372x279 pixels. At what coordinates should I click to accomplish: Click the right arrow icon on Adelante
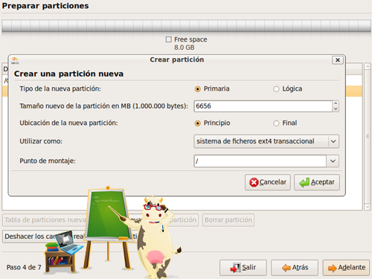(333, 268)
